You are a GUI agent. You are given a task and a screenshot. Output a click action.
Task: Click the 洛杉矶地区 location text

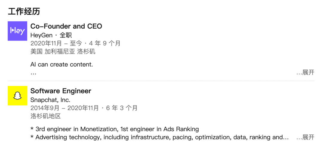pyautogui.click(x=45, y=116)
